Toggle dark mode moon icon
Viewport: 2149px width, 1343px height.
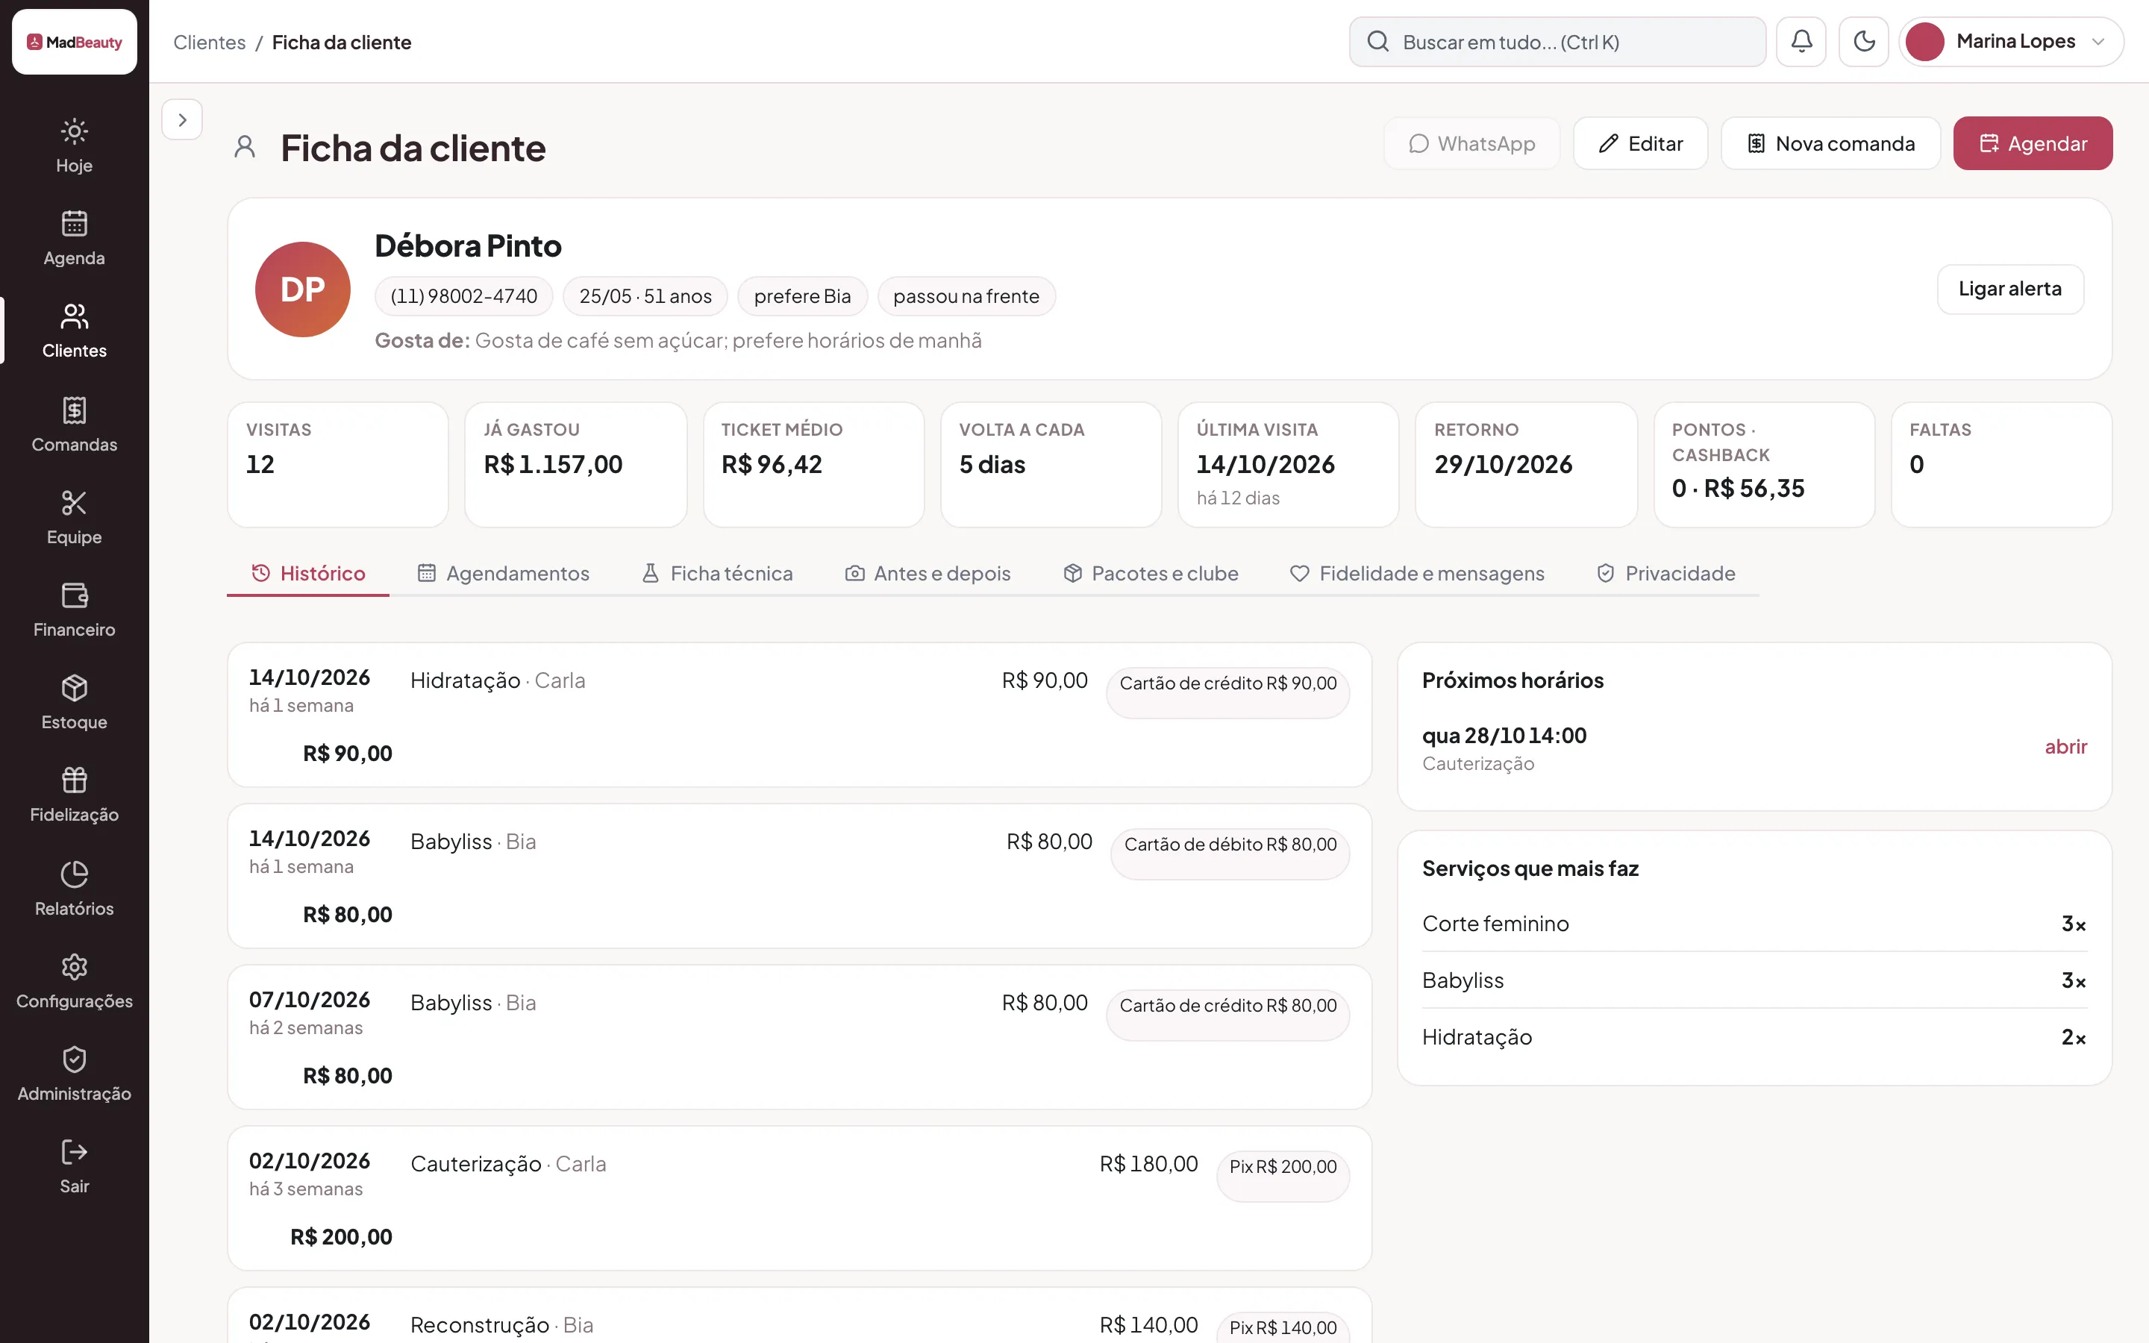tap(1863, 42)
